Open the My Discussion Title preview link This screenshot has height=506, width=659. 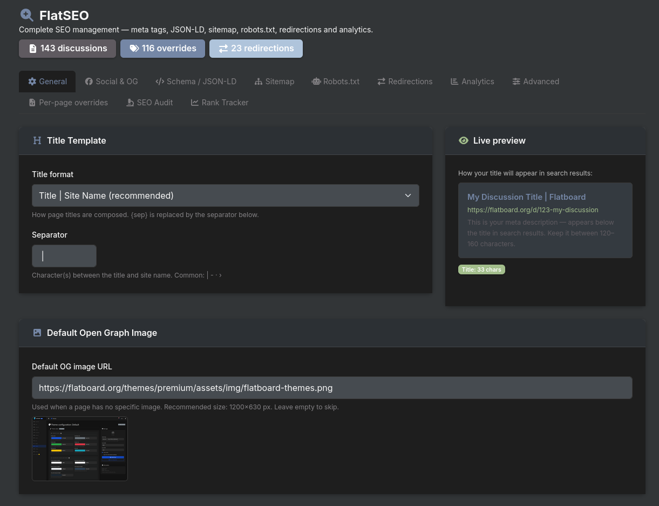[x=526, y=197]
